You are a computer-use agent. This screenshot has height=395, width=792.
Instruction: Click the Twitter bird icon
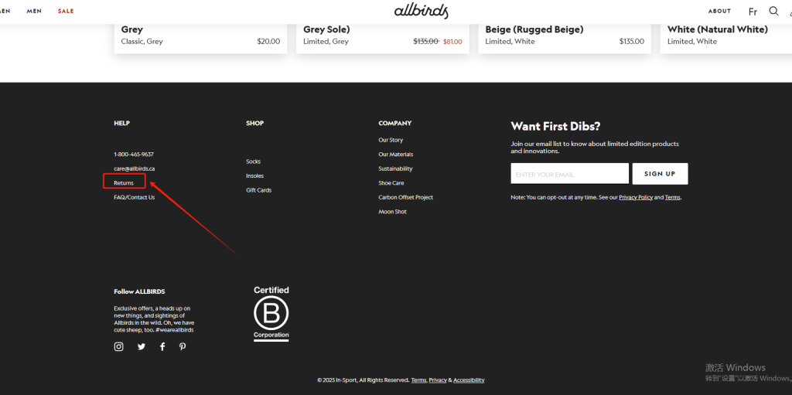[141, 347]
